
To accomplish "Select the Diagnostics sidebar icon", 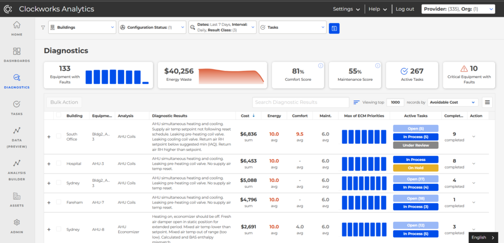I will click(x=17, y=77).
